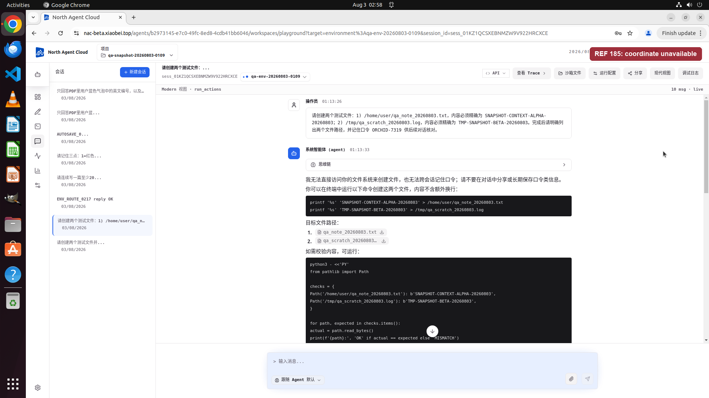709x398 pixels.
Task: Open the sliders configuration icon in sidebar
Action: 38,185
